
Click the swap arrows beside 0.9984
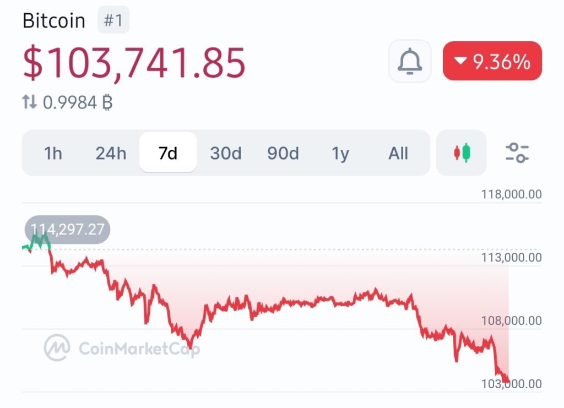point(29,101)
